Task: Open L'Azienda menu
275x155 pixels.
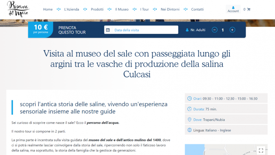Action: click(71, 9)
